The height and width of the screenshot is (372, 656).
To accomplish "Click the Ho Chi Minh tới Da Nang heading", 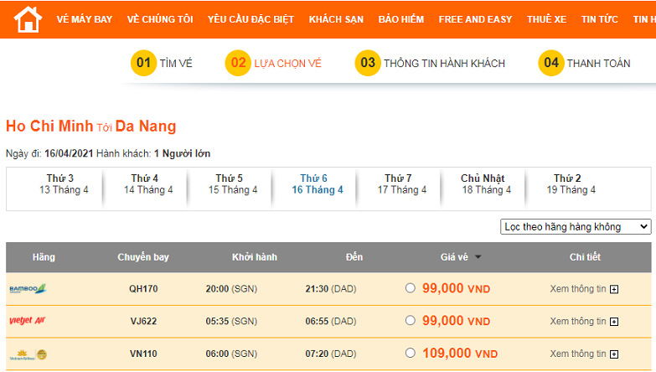I will [x=90, y=126].
